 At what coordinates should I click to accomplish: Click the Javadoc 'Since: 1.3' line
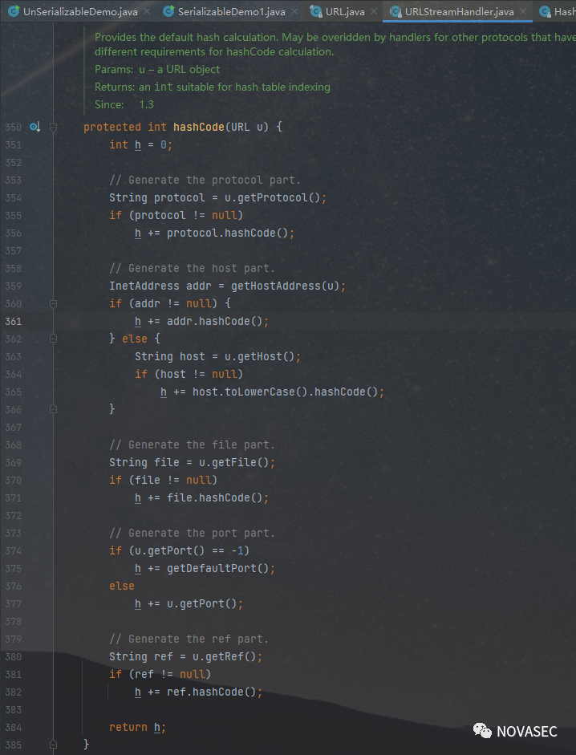[x=124, y=104]
